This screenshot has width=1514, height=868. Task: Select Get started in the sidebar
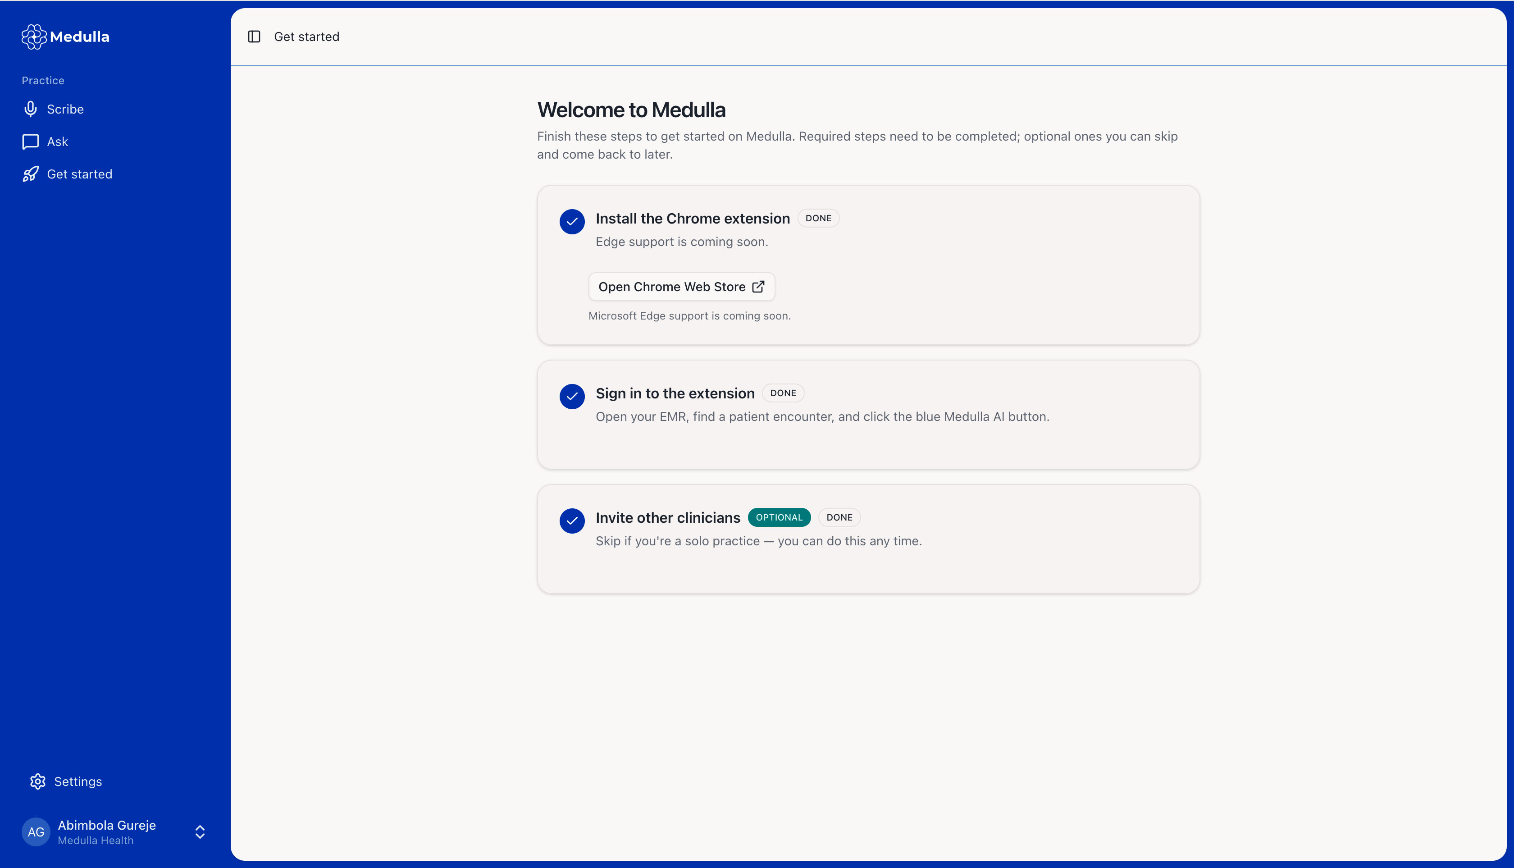(115, 174)
